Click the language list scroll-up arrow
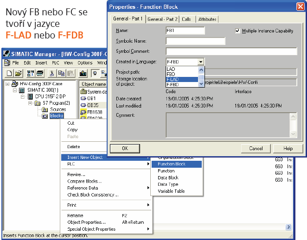The height and width of the screenshot is (240, 307). point(201,69)
